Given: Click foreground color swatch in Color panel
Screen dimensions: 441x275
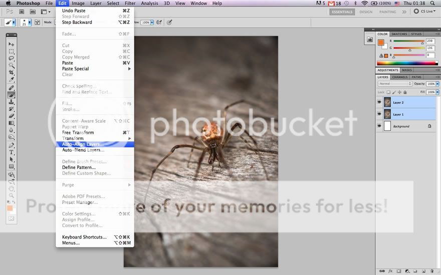Looking at the screenshot, I should click(381, 42).
